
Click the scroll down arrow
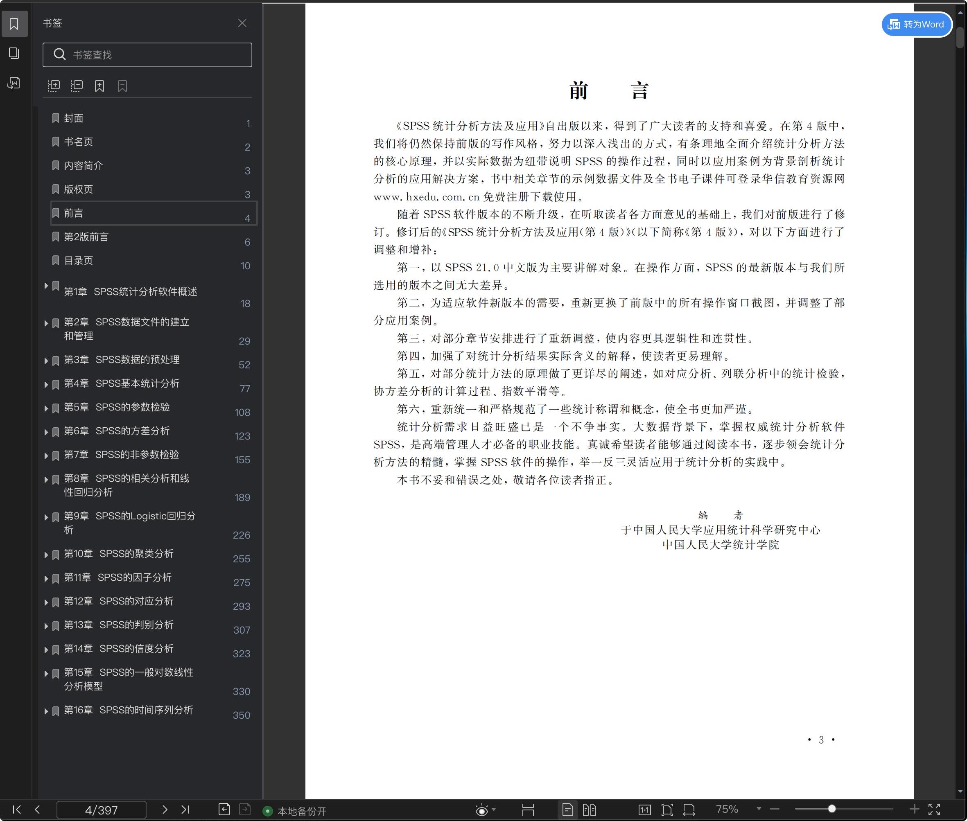[x=960, y=791]
